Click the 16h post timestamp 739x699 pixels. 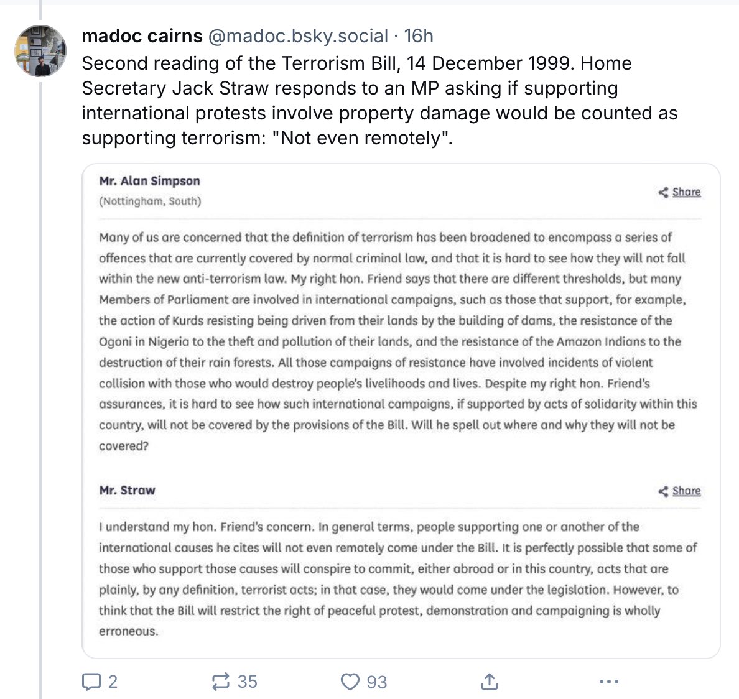pos(419,36)
